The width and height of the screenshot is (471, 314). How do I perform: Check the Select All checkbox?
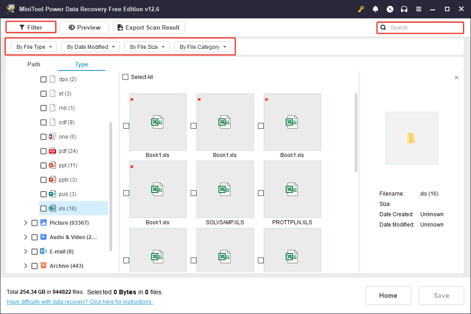click(126, 77)
